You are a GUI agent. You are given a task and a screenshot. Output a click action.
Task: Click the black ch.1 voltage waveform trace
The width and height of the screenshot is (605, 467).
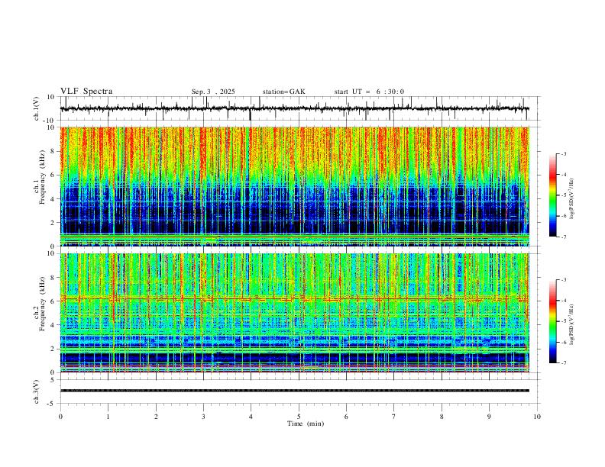[x=295, y=108]
